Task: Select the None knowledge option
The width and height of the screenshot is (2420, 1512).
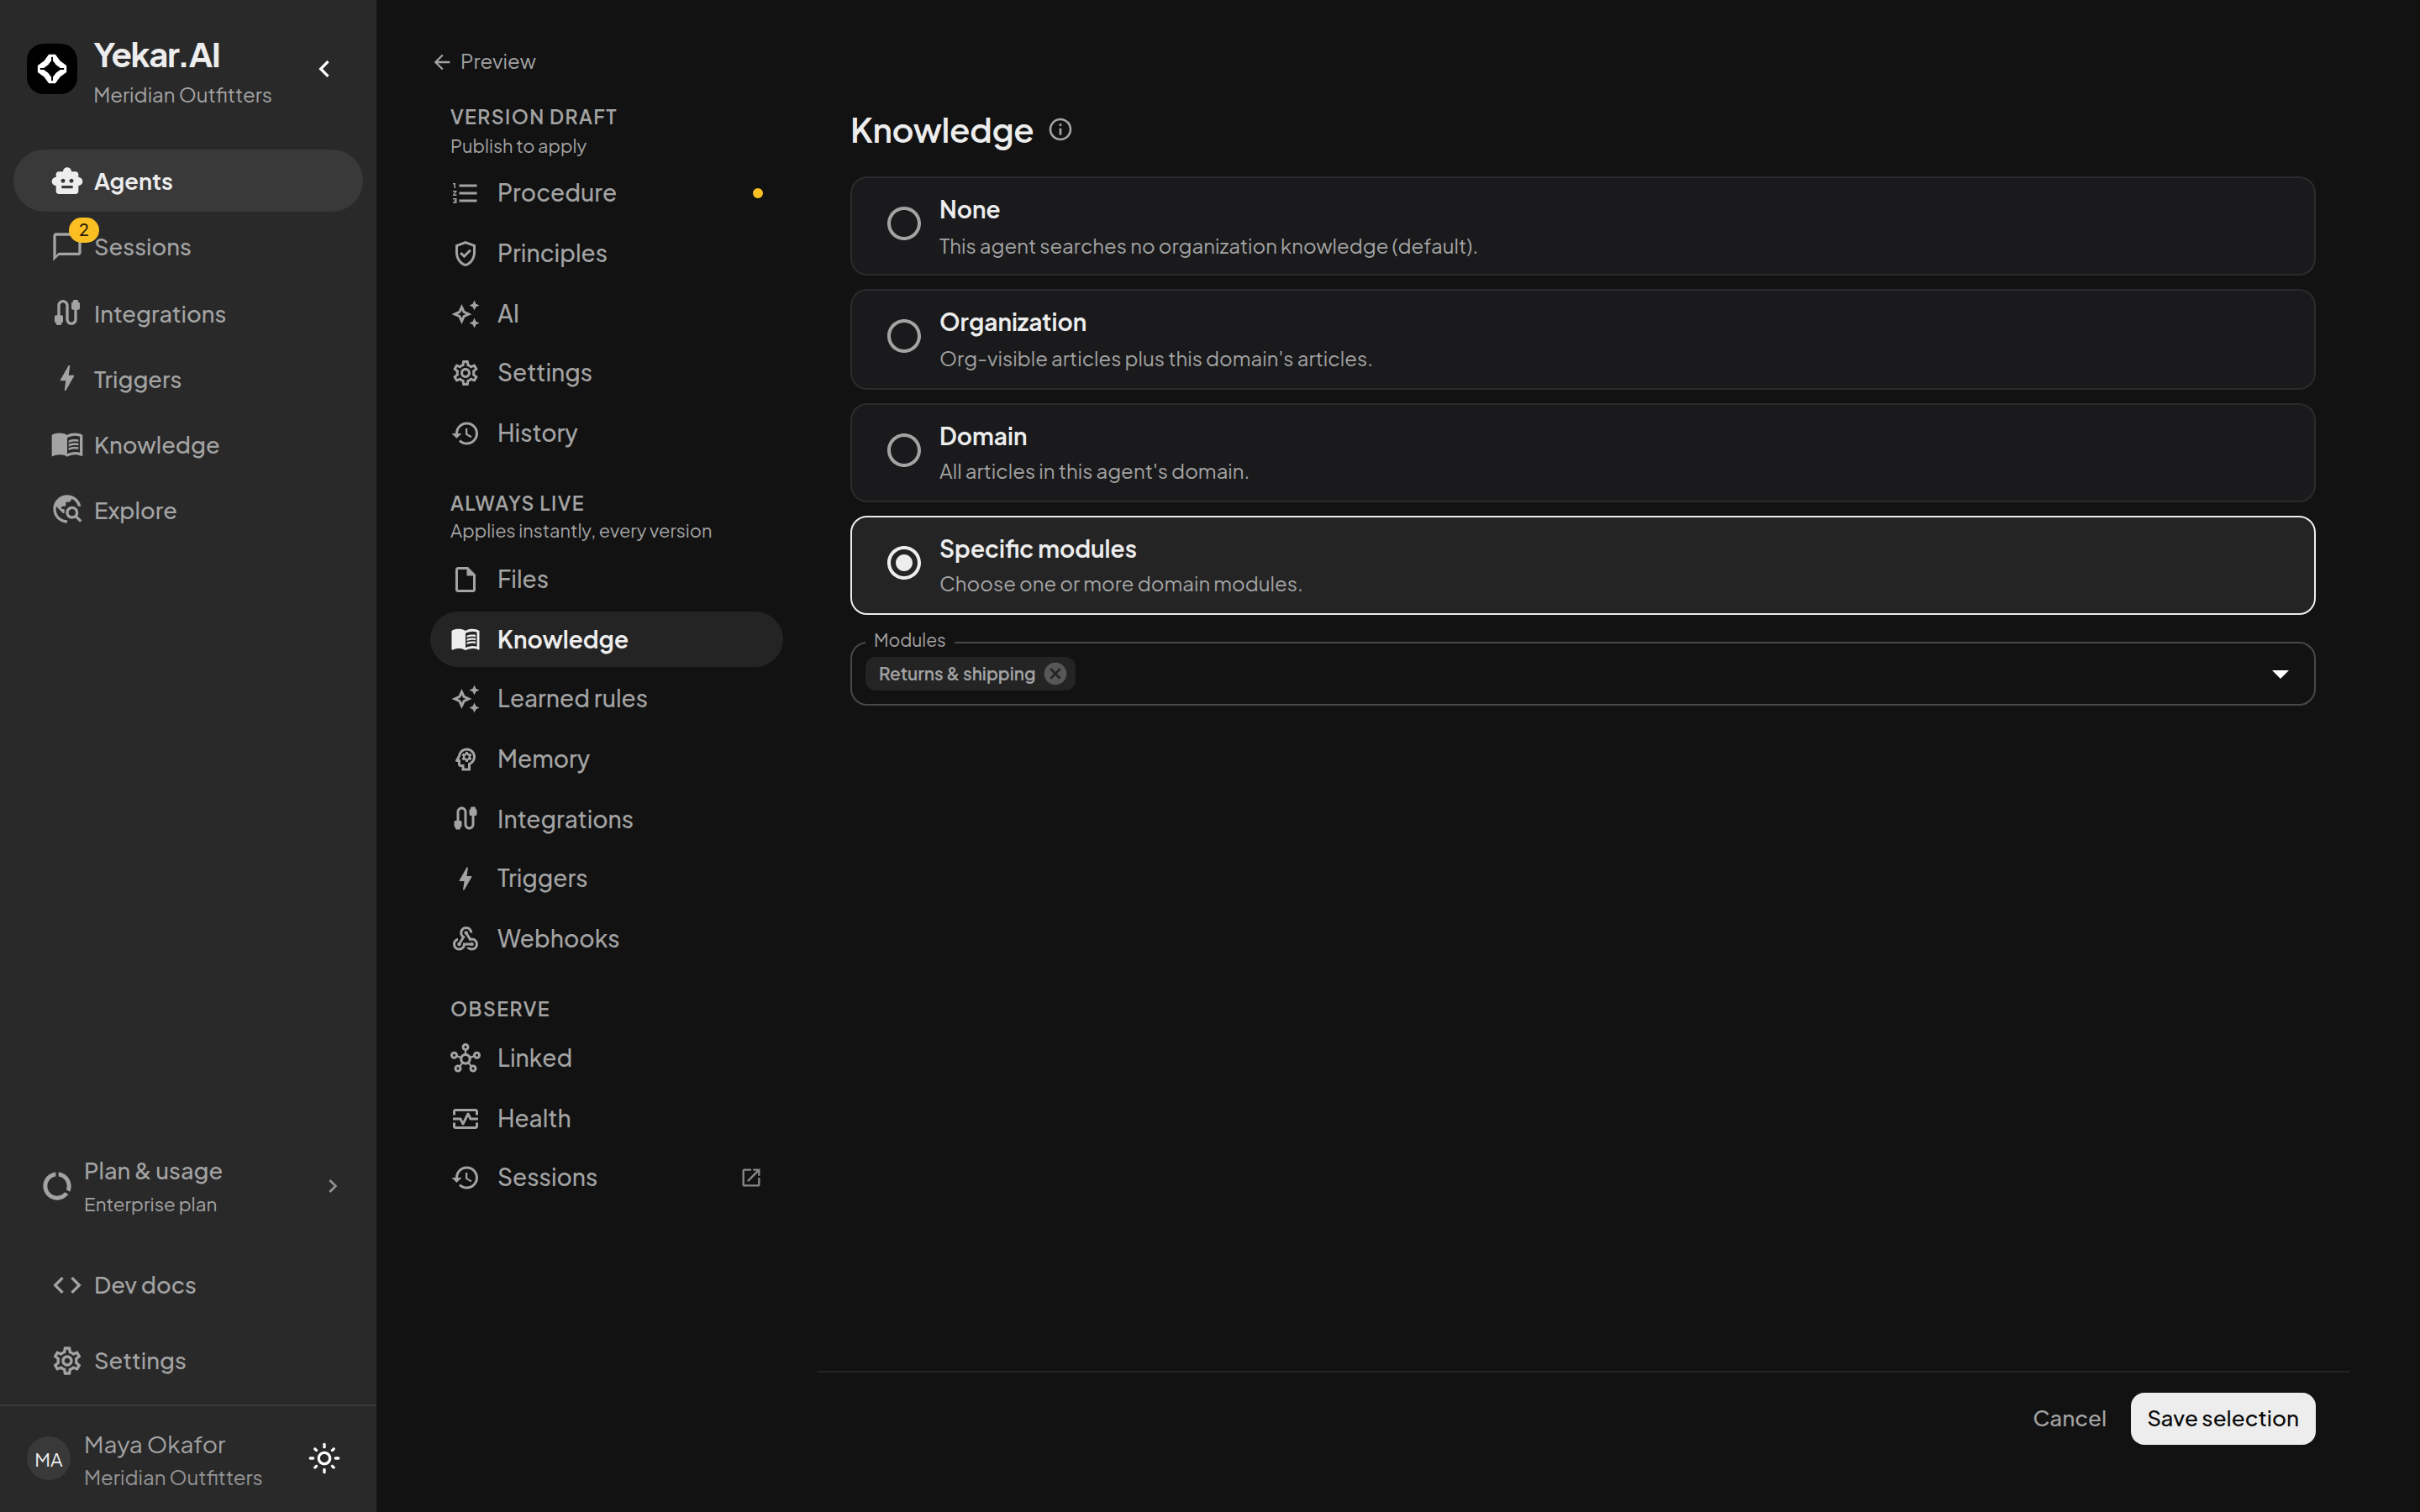Action: pyautogui.click(x=1582, y=226)
